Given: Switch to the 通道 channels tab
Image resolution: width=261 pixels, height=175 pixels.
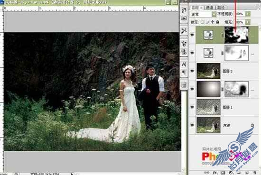Looking at the screenshot, I should click(209, 8).
